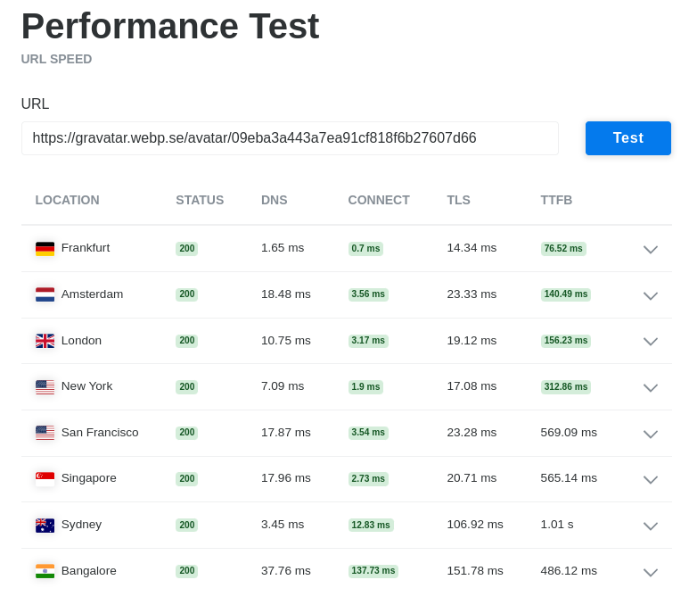
Task: Click the 137.73 ms connect badge
Action: pos(373,571)
